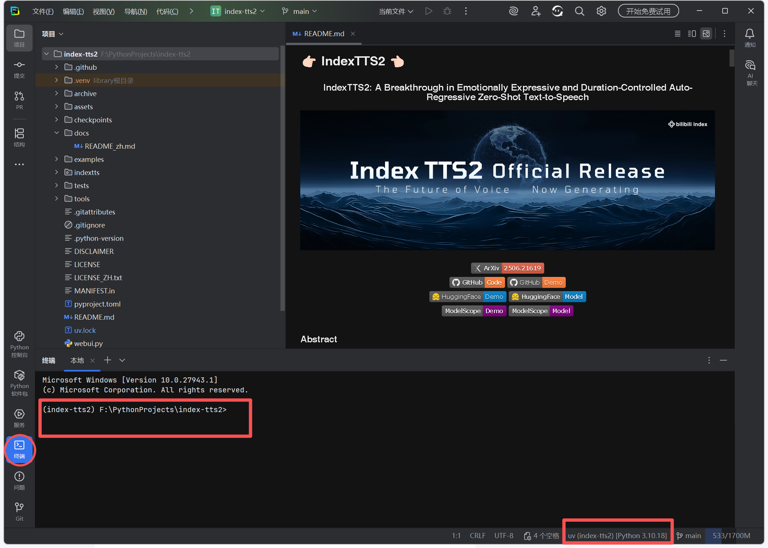Screen dimensions: 768x548
Task: Open the Edit menu
Action: (73, 11)
